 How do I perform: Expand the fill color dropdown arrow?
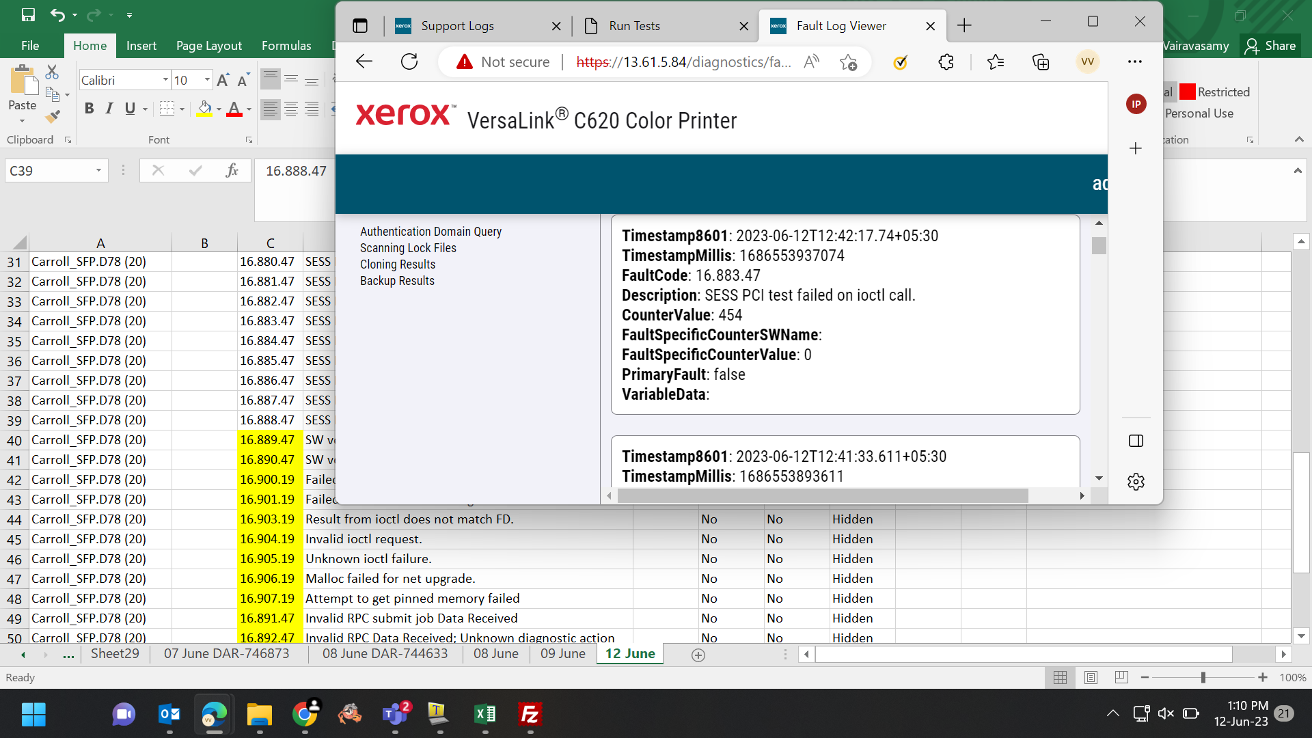(x=219, y=109)
